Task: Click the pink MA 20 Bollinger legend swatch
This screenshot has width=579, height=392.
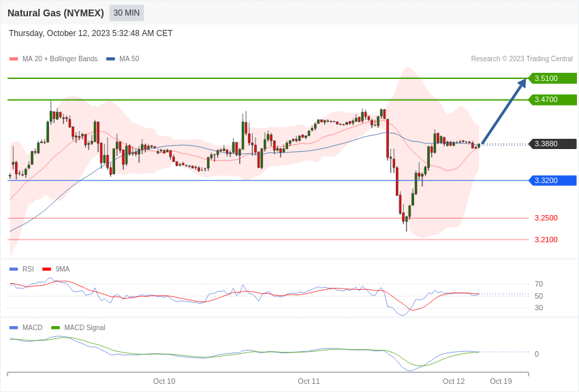Action: coord(14,59)
